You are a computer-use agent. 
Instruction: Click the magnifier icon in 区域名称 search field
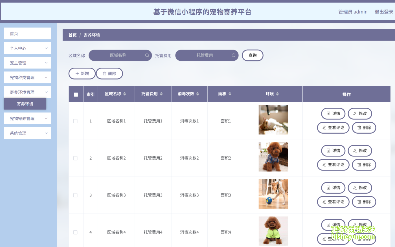click(x=147, y=55)
